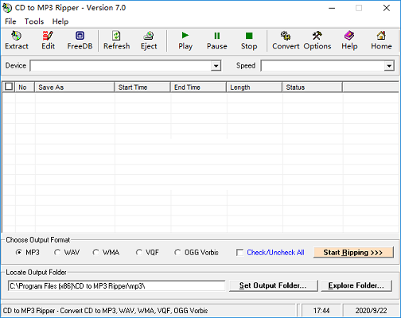Click Set Output Folder button

[x=273, y=285]
